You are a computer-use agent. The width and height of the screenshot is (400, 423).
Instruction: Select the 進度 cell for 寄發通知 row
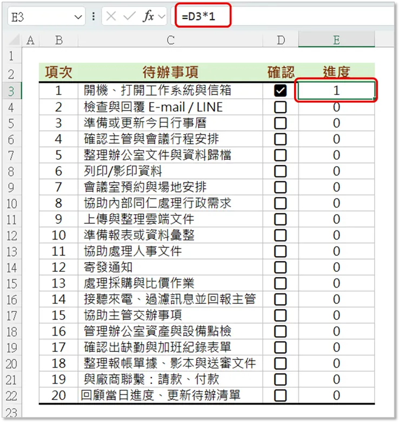point(336,268)
